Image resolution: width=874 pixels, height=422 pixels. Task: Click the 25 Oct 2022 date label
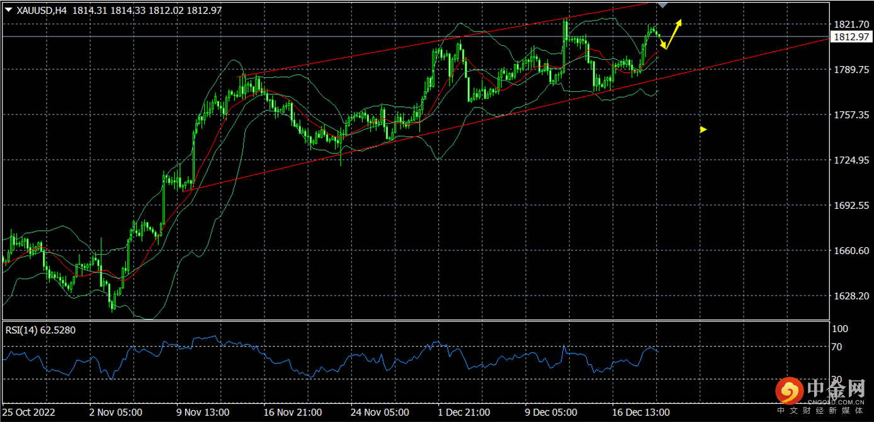tap(30, 413)
